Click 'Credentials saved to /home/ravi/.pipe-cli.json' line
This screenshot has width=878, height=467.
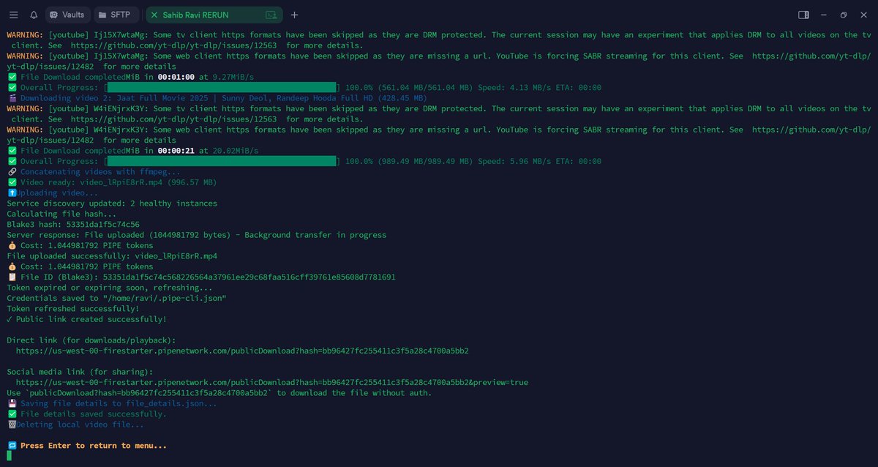117,298
